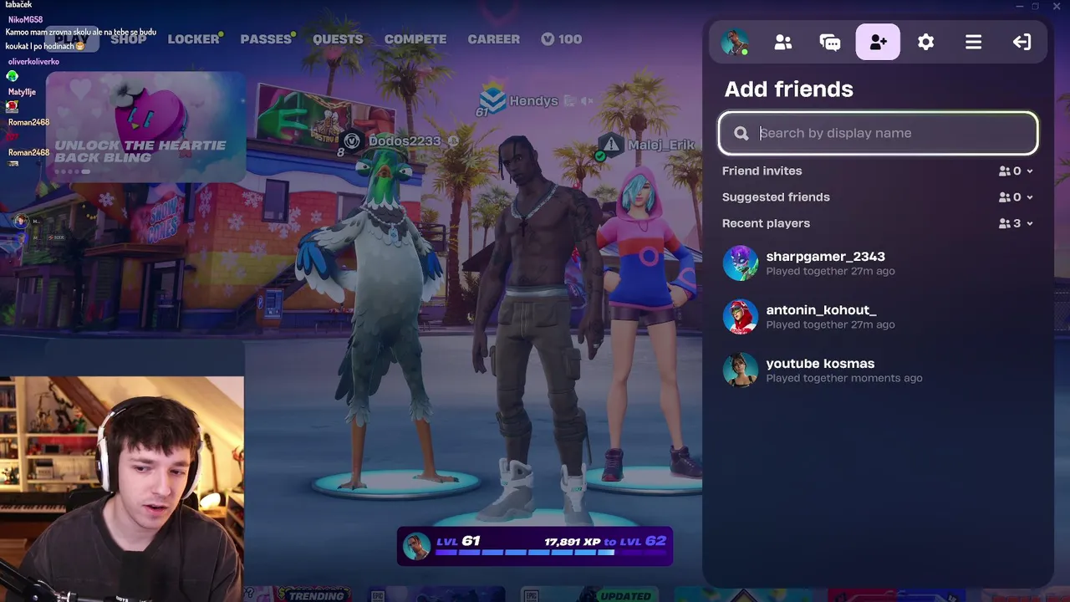This screenshot has width=1070, height=602.
Task: Click the 100 V-Bucks balance
Action: pyautogui.click(x=570, y=39)
